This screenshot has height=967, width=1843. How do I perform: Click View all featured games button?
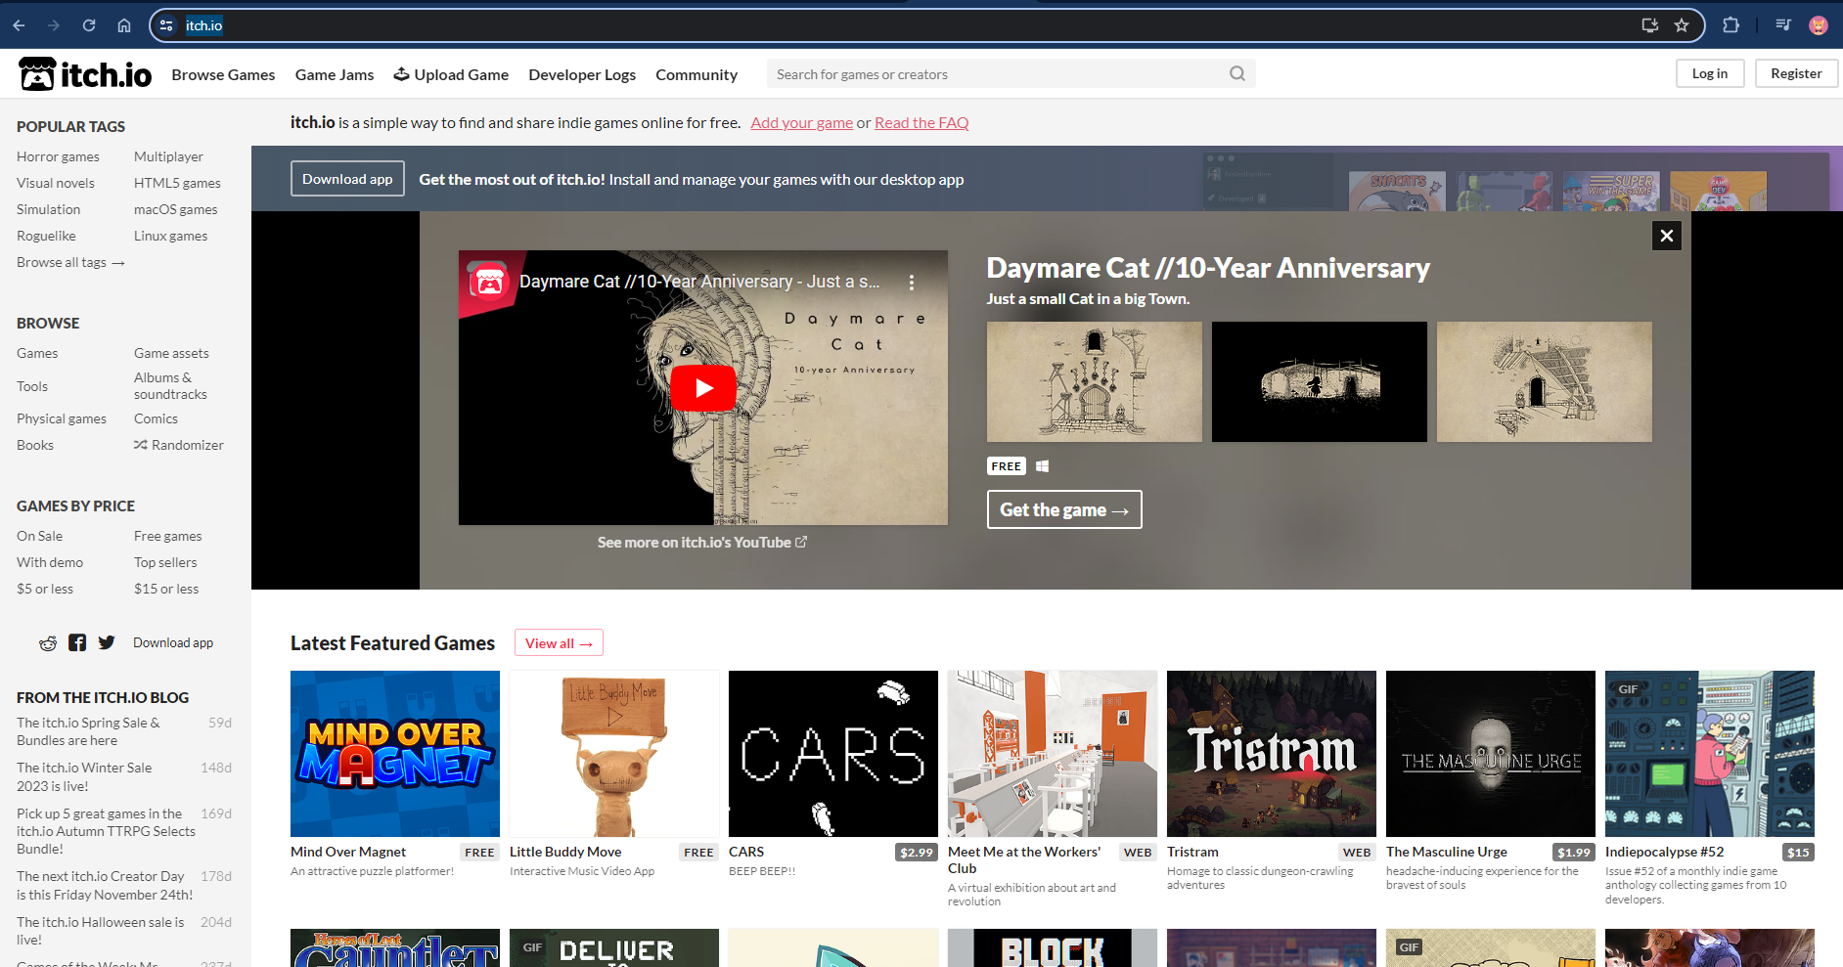559,643
